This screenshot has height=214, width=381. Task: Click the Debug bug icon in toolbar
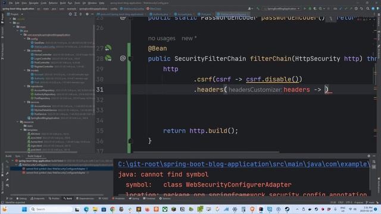pyautogui.click(x=310, y=8)
